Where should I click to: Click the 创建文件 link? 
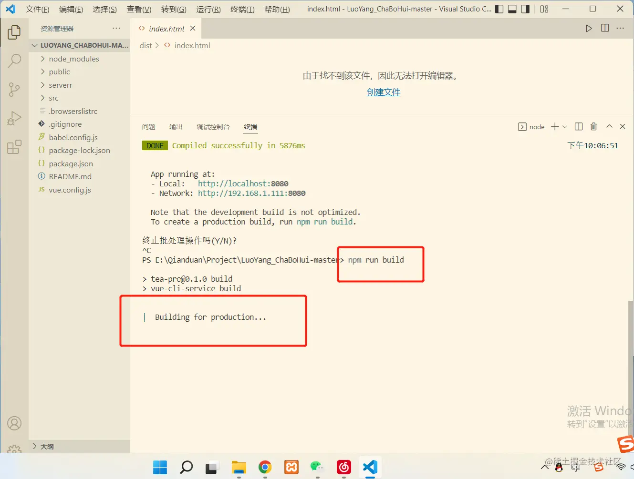tap(384, 92)
